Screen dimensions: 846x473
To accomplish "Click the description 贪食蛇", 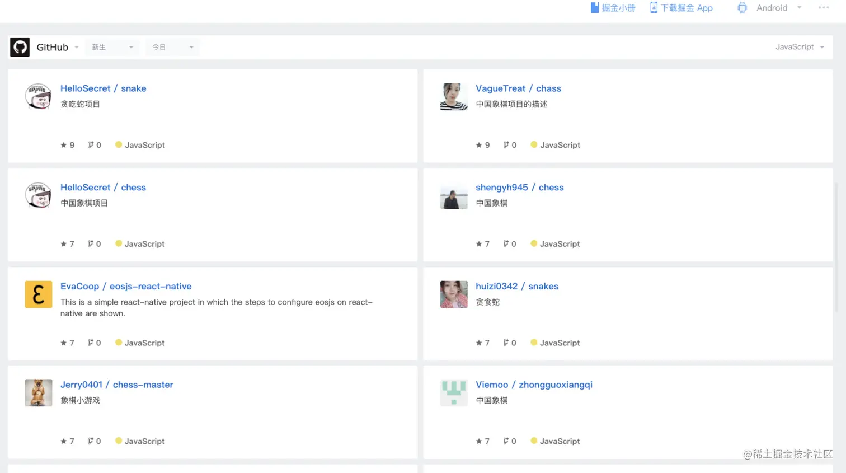I will [x=487, y=302].
